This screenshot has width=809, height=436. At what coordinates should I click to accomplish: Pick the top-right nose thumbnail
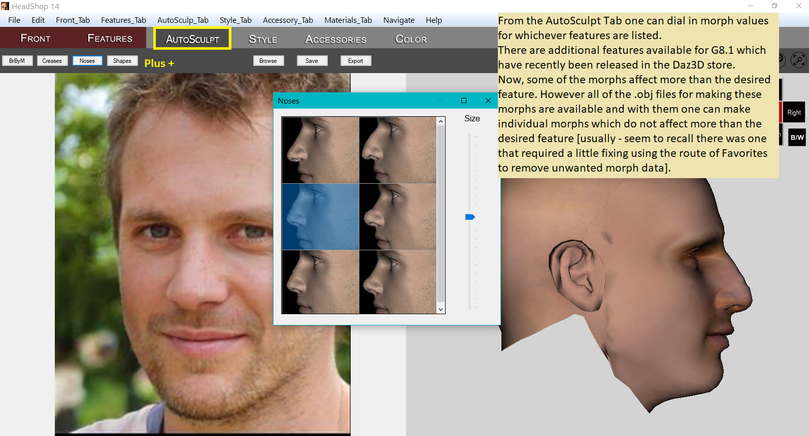pyautogui.click(x=397, y=150)
